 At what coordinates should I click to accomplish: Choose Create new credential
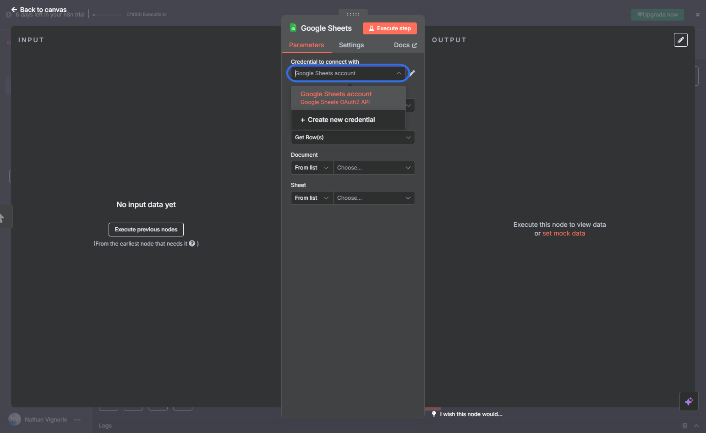(348, 120)
